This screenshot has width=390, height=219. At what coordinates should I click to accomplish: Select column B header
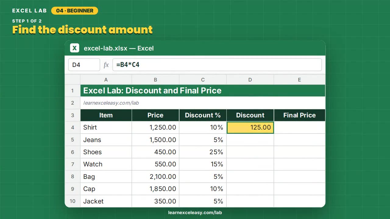[x=155, y=80]
